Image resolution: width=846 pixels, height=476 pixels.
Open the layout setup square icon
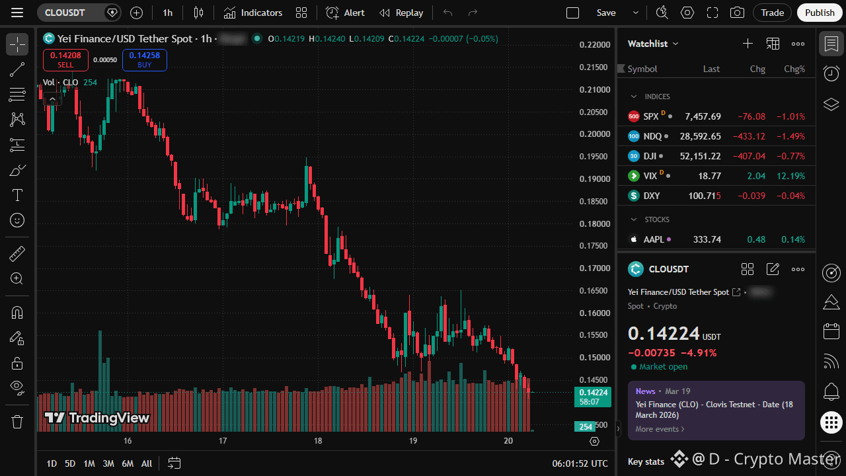click(573, 13)
